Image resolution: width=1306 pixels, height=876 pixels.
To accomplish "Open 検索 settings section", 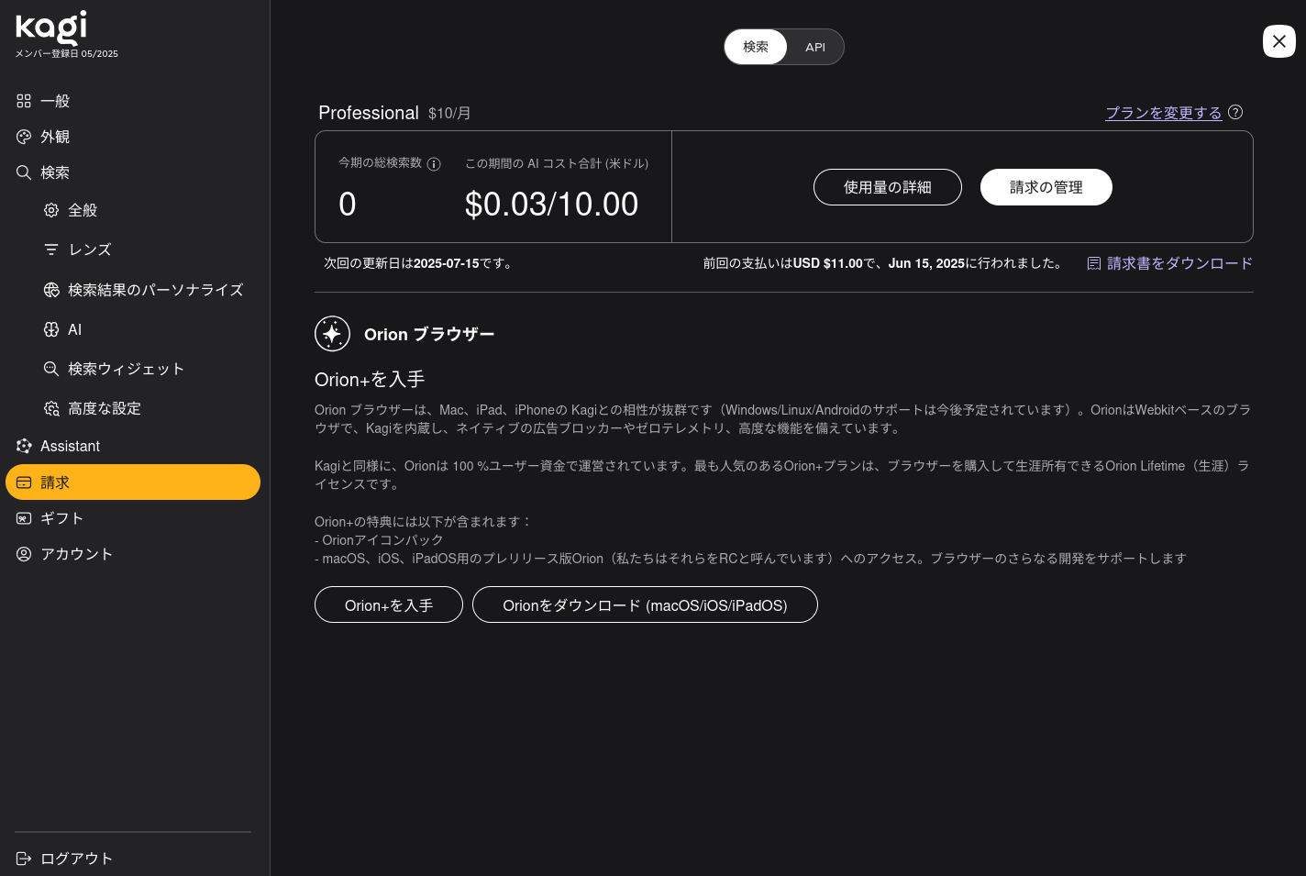I will point(133,172).
